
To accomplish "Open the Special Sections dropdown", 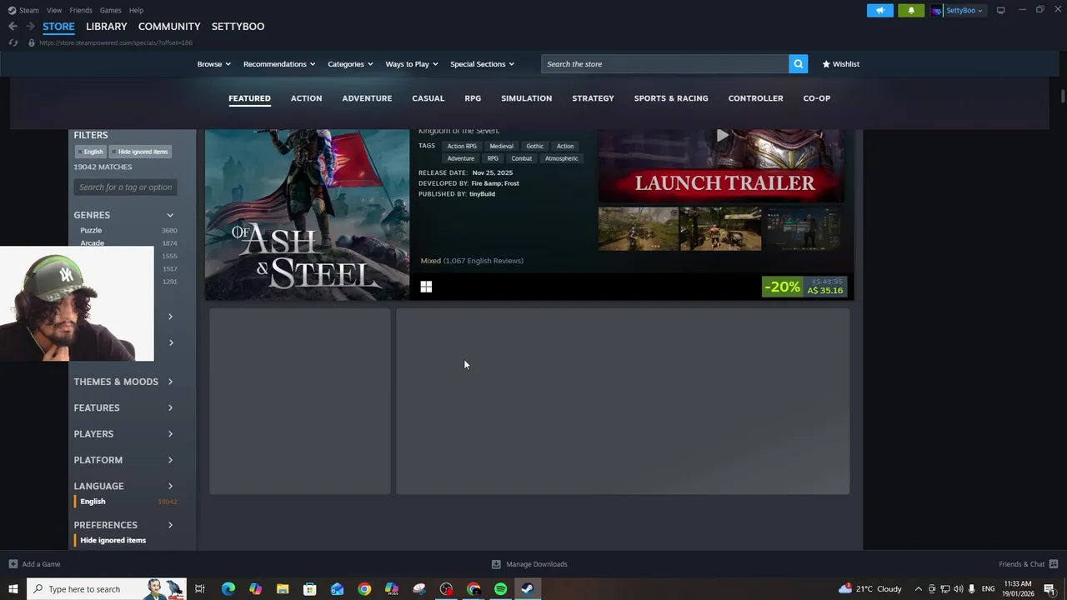I will click(482, 64).
